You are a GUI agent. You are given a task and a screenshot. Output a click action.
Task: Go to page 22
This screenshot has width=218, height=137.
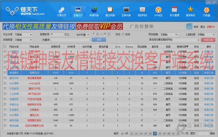point(178,133)
